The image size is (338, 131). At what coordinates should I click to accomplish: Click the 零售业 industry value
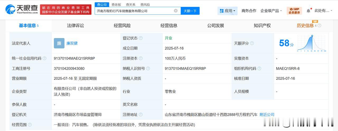click(170, 91)
